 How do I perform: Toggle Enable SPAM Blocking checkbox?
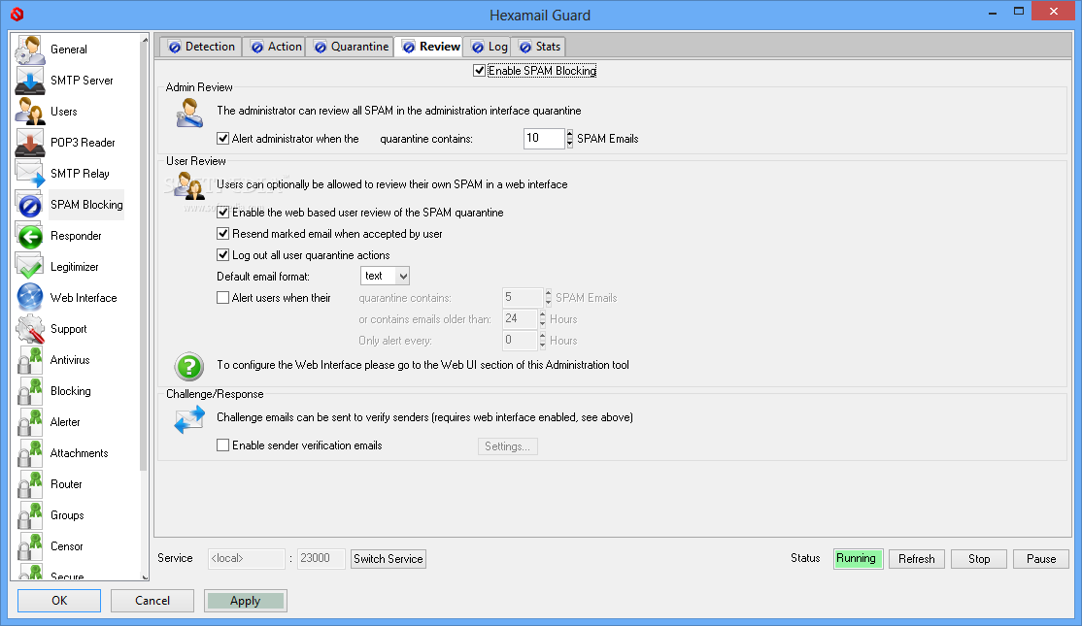pos(479,70)
